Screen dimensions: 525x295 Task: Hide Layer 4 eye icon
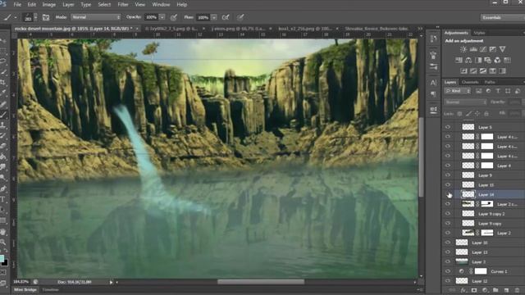(448, 166)
